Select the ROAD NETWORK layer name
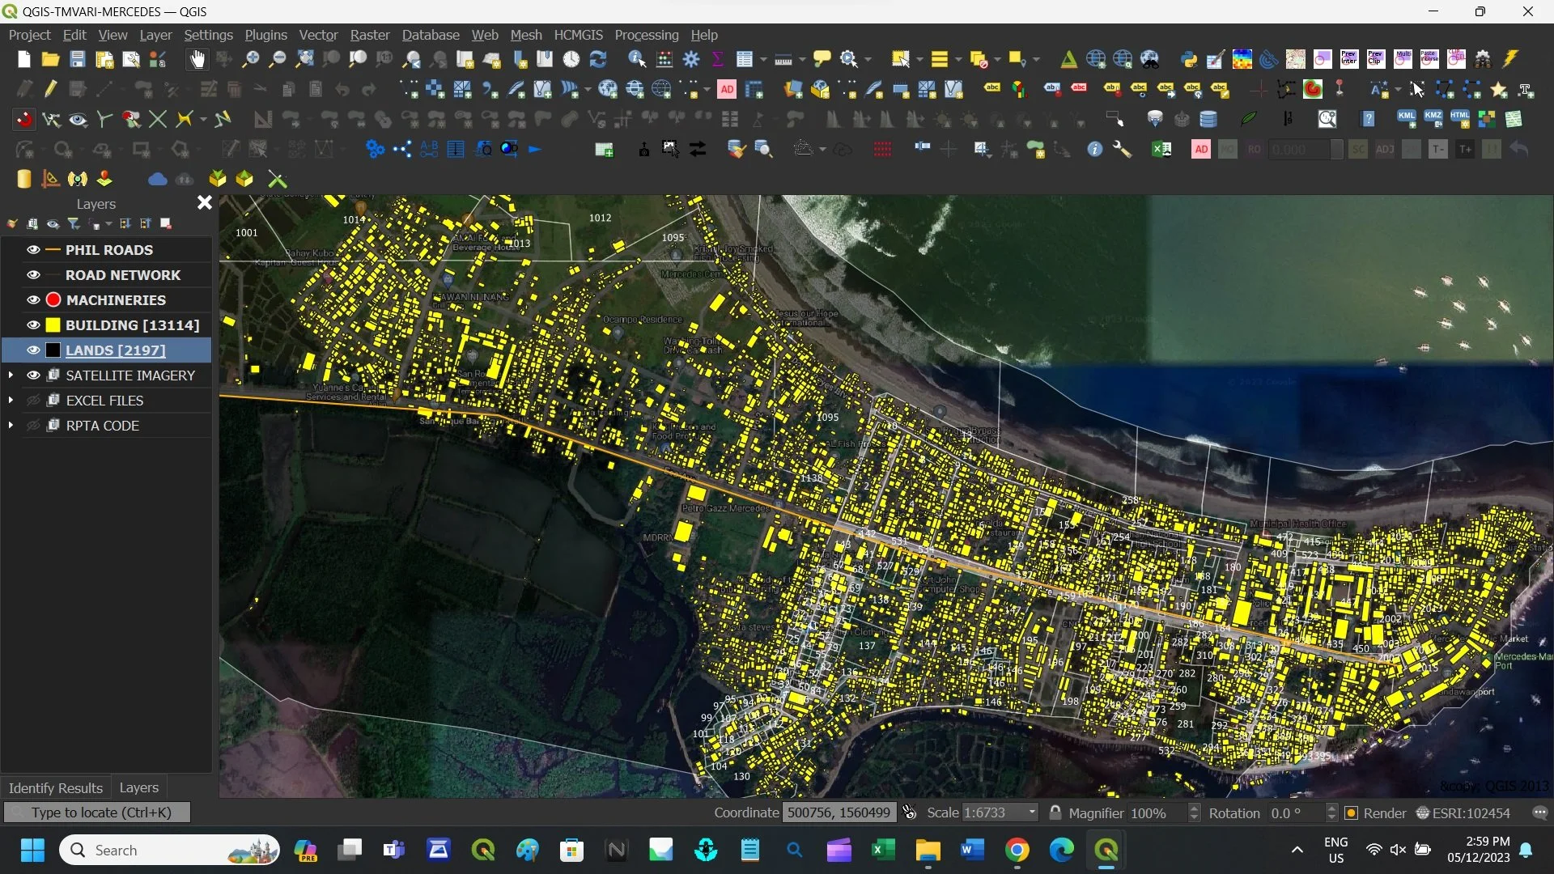 (123, 275)
